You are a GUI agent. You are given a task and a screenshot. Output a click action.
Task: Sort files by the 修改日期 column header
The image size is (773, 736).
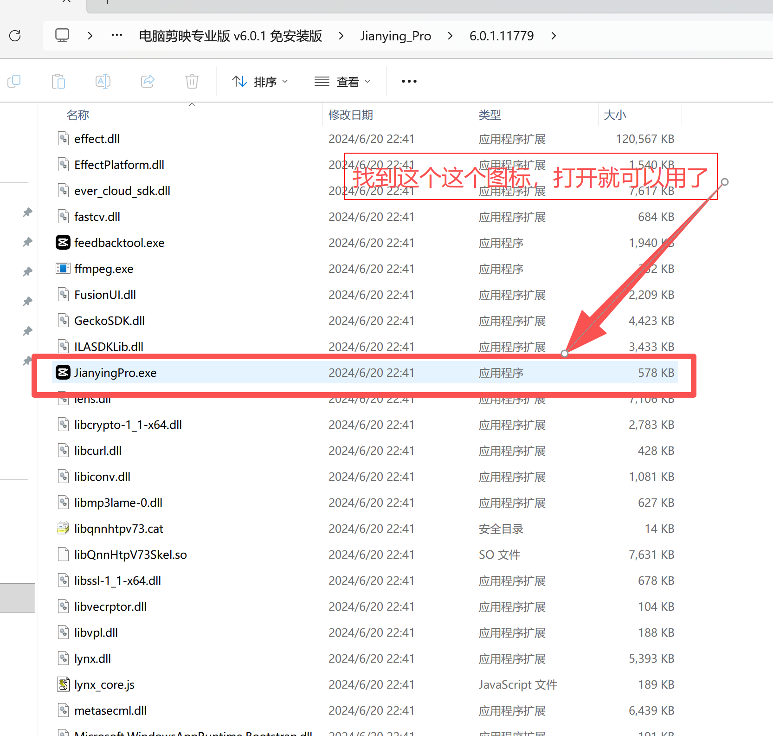coord(351,115)
